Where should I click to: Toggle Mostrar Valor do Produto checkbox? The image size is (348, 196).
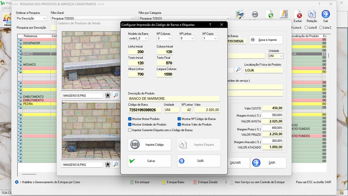[x=180, y=124]
